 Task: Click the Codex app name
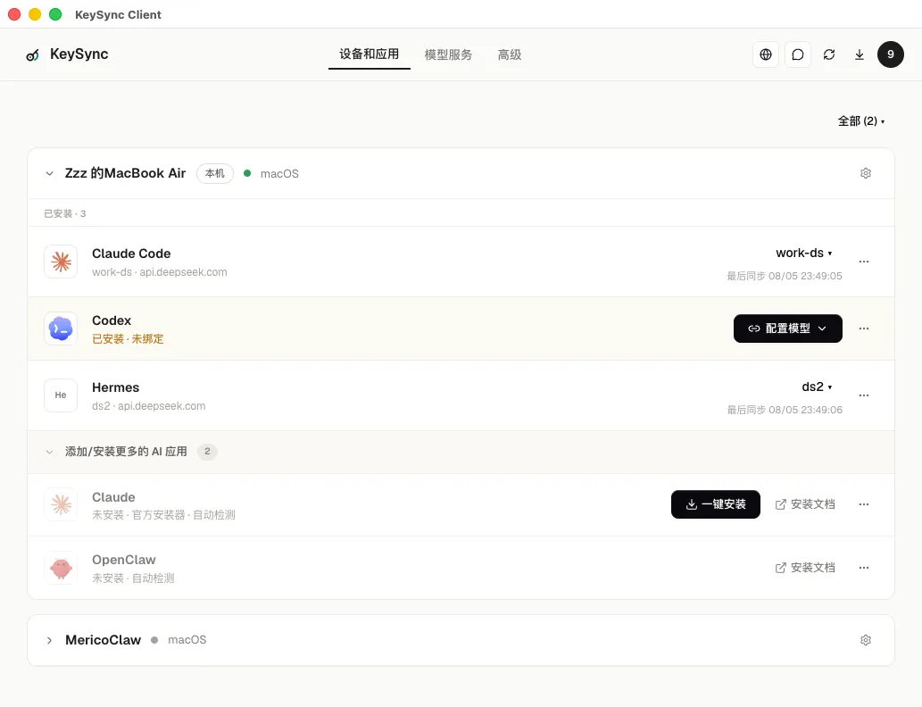pyautogui.click(x=112, y=320)
